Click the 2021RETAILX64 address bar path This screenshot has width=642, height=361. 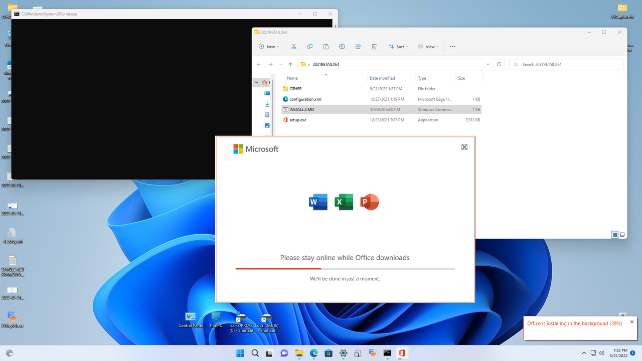click(326, 64)
